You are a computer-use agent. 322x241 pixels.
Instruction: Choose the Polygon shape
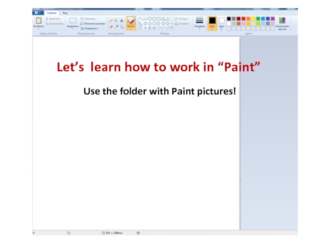pyautogui.click(x=163, y=19)
